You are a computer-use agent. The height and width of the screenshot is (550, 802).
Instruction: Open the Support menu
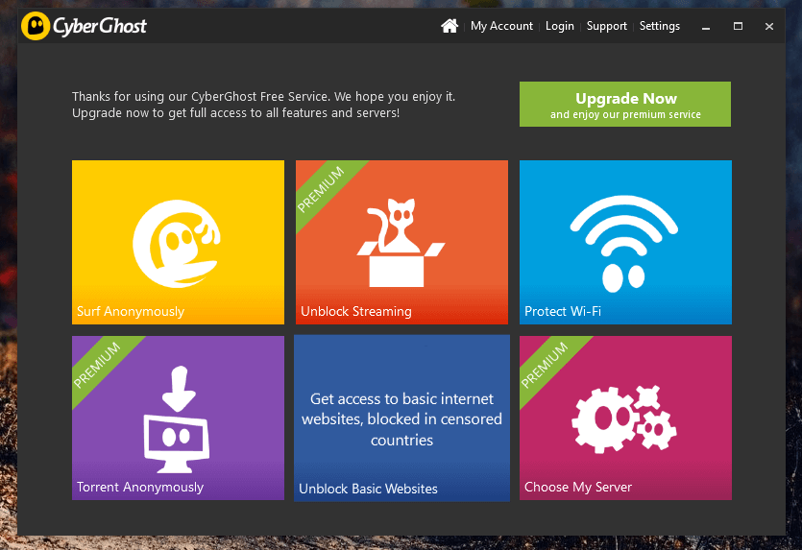pos(607,26)
